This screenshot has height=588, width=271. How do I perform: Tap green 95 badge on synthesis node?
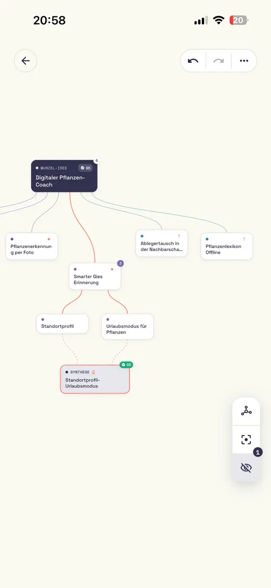(126, 365)
